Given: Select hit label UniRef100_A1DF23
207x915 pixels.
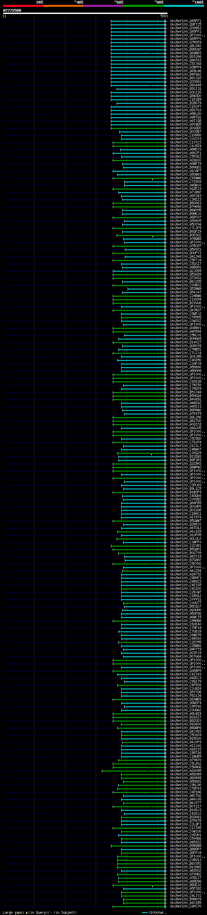Looking at the screenshot, I should pyautogui.click(x=186, y=189).
